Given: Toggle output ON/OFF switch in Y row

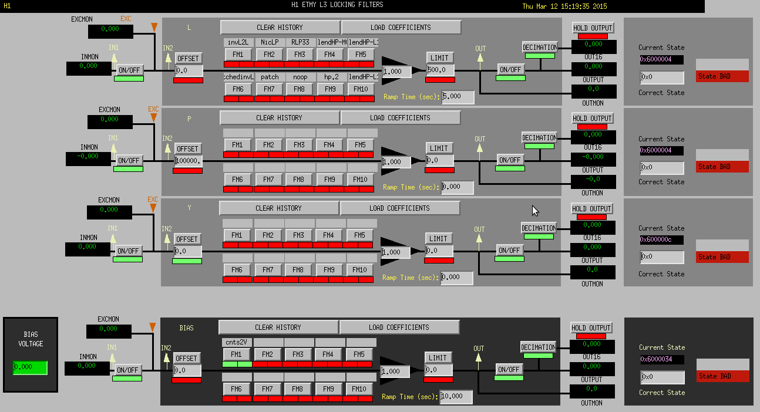Looking at the screenshot, I should coord(510,250).
